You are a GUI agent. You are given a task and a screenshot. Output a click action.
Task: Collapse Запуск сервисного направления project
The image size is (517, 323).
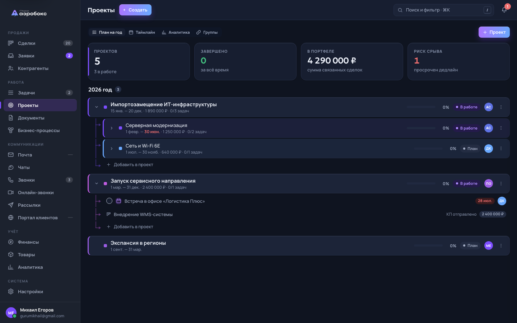pyautogui.click(x=97, y=183)
